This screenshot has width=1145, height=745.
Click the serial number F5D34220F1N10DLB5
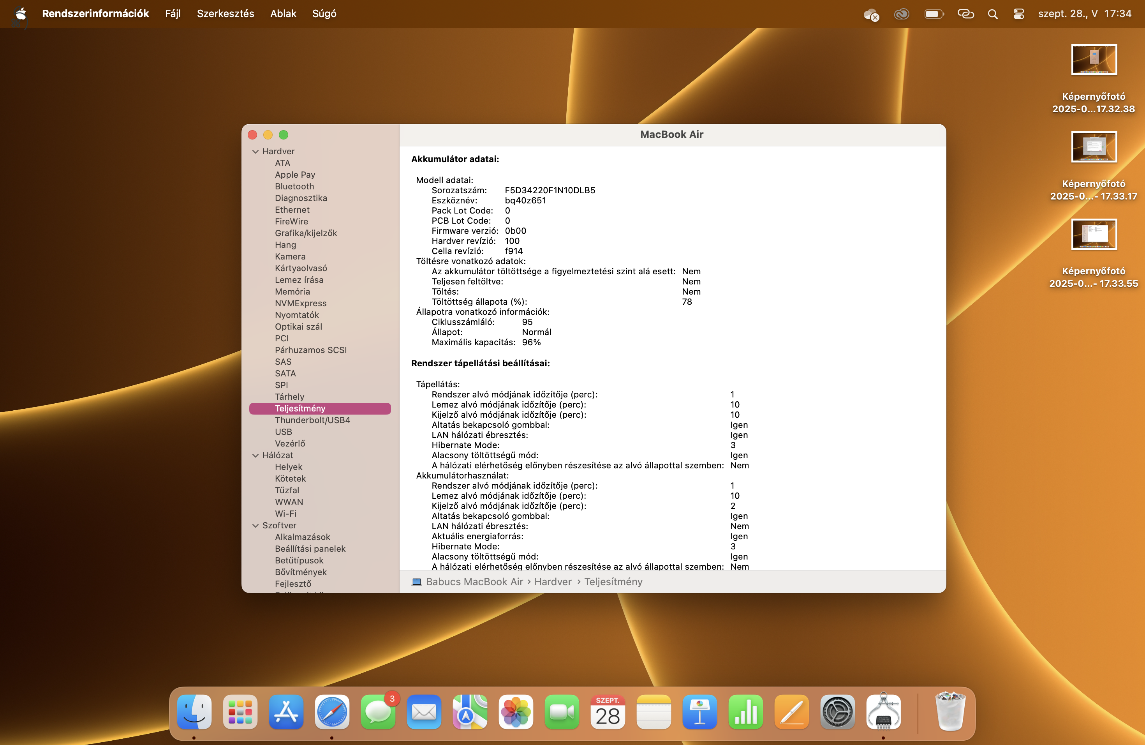(x=550, y=190)
